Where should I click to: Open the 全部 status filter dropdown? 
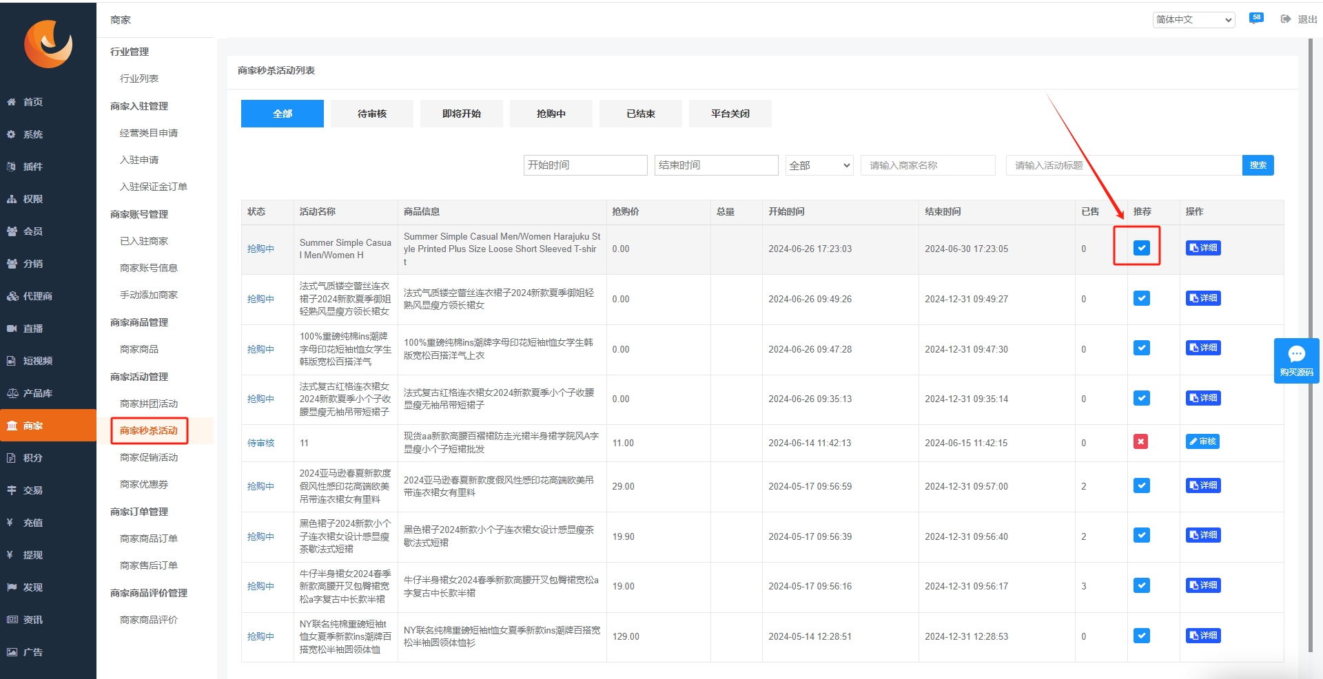point(819,165)
